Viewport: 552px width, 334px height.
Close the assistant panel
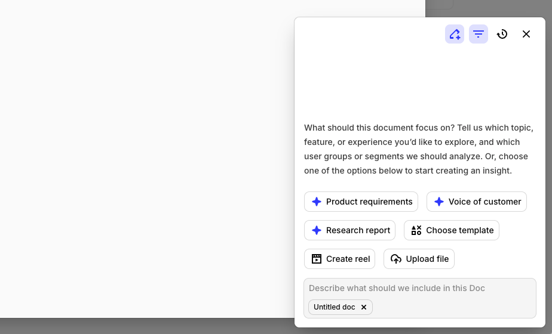[x=526, y=34]
